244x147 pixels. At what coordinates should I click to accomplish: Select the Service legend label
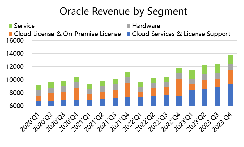coord(24,26)
